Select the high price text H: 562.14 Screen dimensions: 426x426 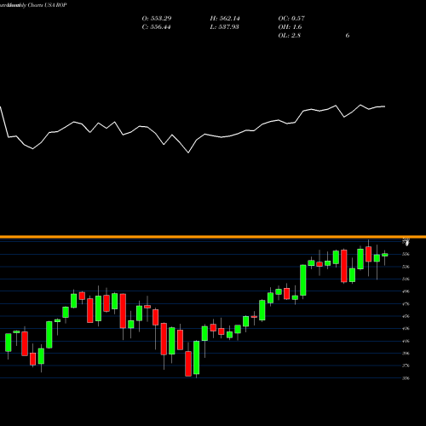(225, 19)
